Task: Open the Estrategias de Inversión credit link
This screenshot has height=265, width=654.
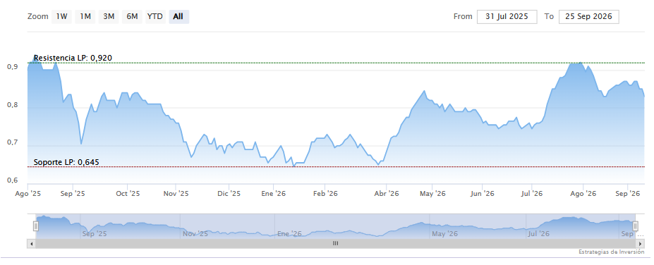Action: coord(612,252)
